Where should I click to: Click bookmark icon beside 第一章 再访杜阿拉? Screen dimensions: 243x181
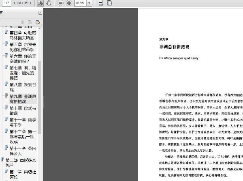(6, 171)
